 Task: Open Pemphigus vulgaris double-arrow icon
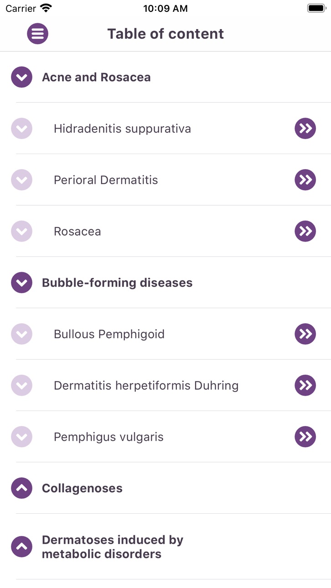point(305,437)
